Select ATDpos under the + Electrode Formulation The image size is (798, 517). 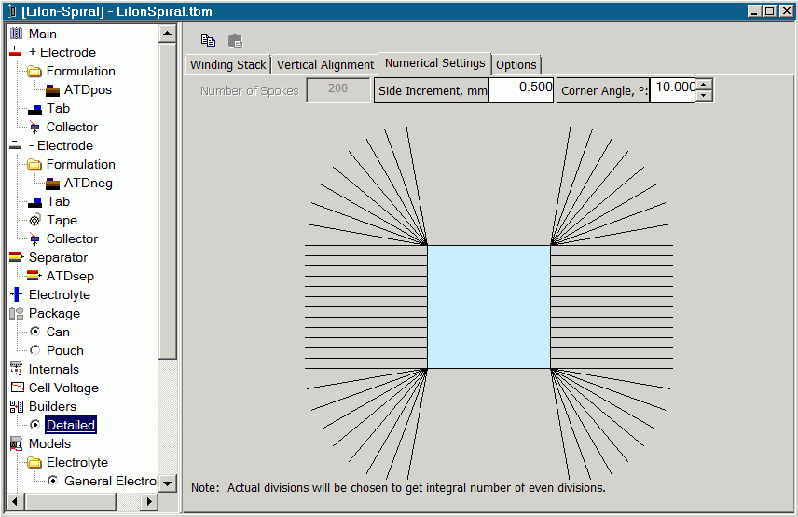tap(88, 89)
